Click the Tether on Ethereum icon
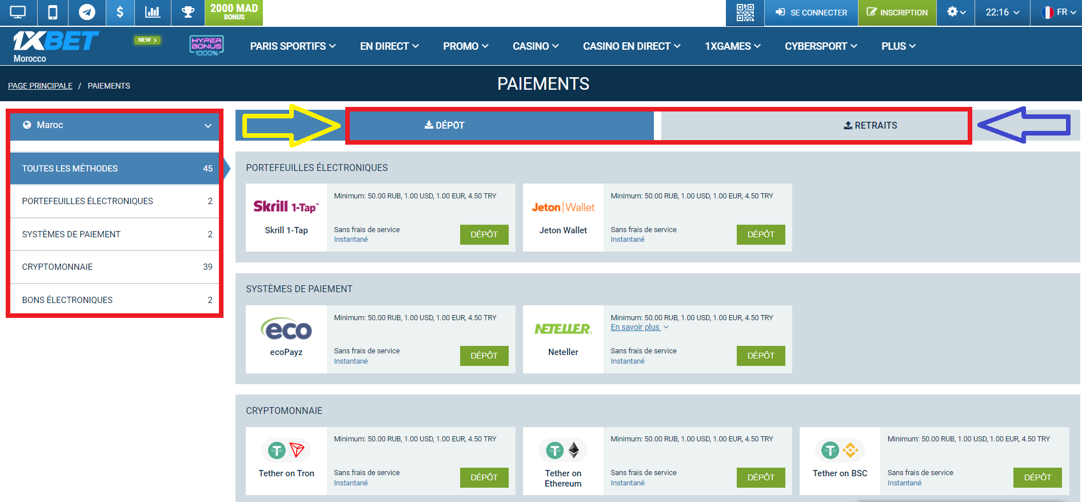This screenshot has width=1082, height=502. (x=563, y=451)
